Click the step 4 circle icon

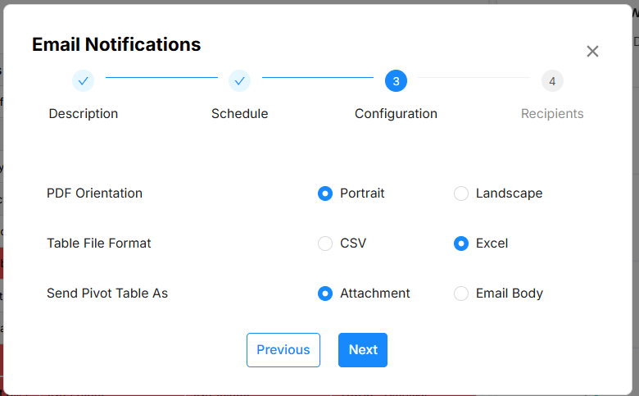[552, 80]
